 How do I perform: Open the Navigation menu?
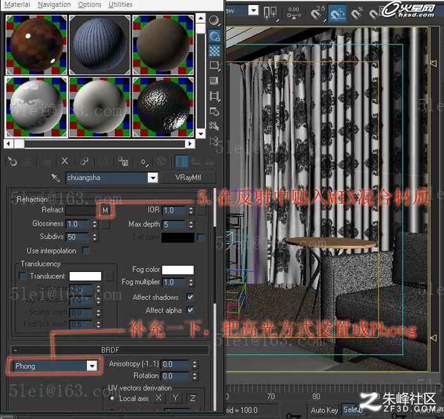coord(54,4)
